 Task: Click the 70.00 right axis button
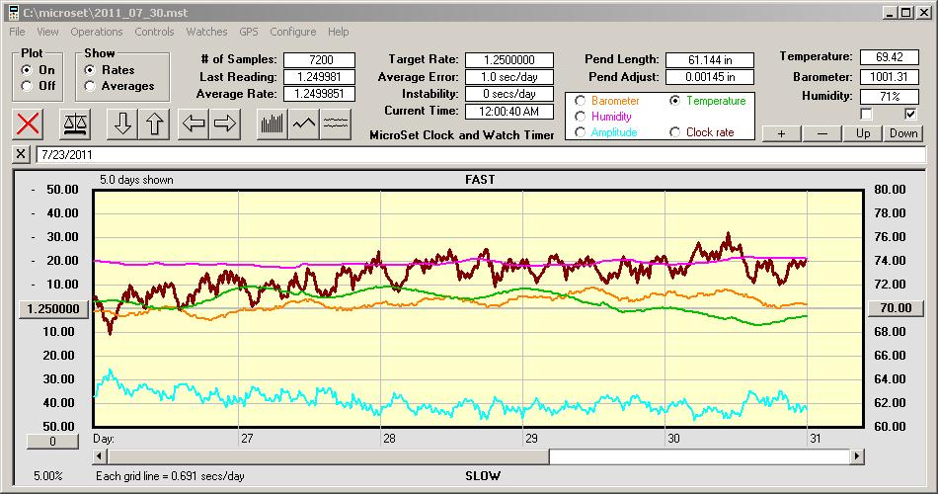[896, 308]
